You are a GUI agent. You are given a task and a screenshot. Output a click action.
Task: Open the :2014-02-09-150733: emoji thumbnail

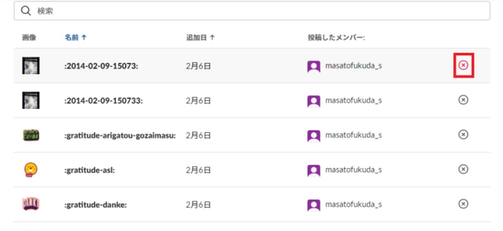pyautogui.click(x=31, y=100)
